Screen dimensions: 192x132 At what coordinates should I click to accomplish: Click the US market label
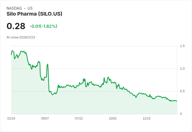pos(30,8)
